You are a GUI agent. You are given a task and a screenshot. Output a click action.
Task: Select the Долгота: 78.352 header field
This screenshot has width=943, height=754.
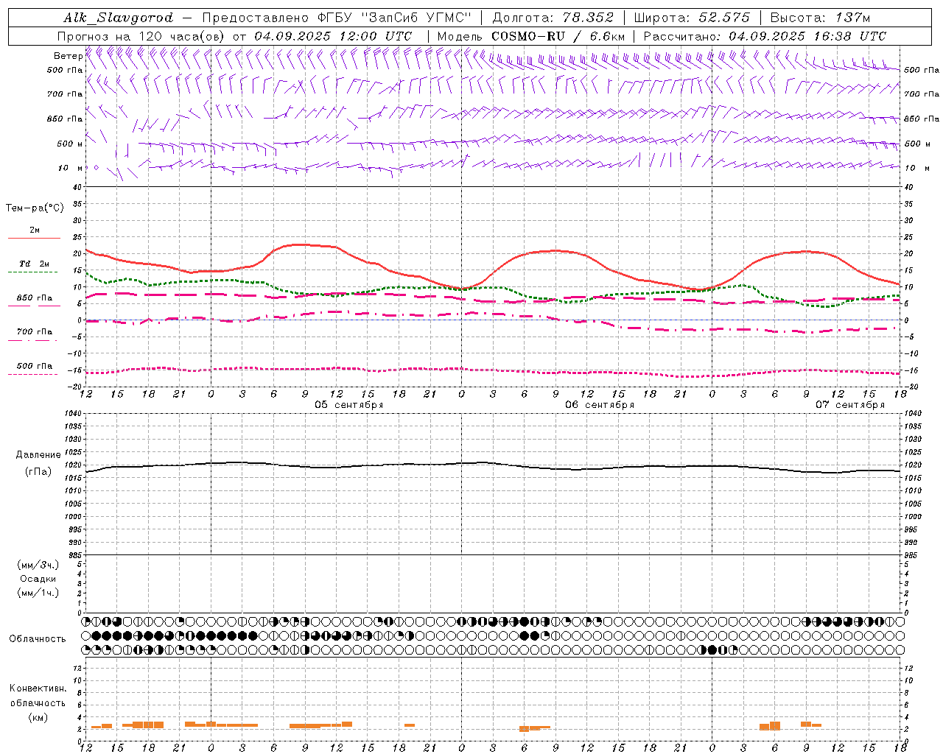click(x=553, y=18)
